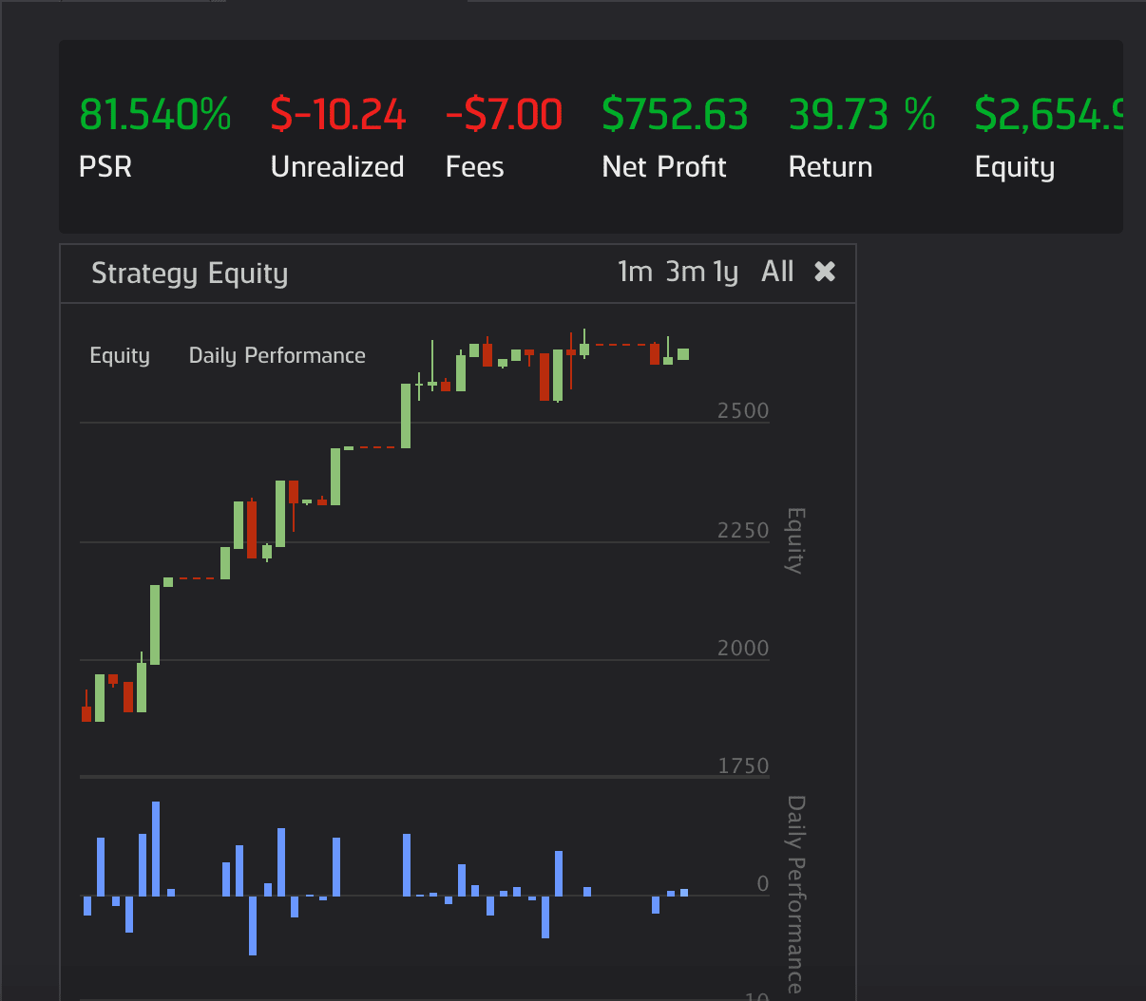Click the vertical Equity axis title
The width and height of the screenshot is (1146, 1001).
[x=794, y=540]
